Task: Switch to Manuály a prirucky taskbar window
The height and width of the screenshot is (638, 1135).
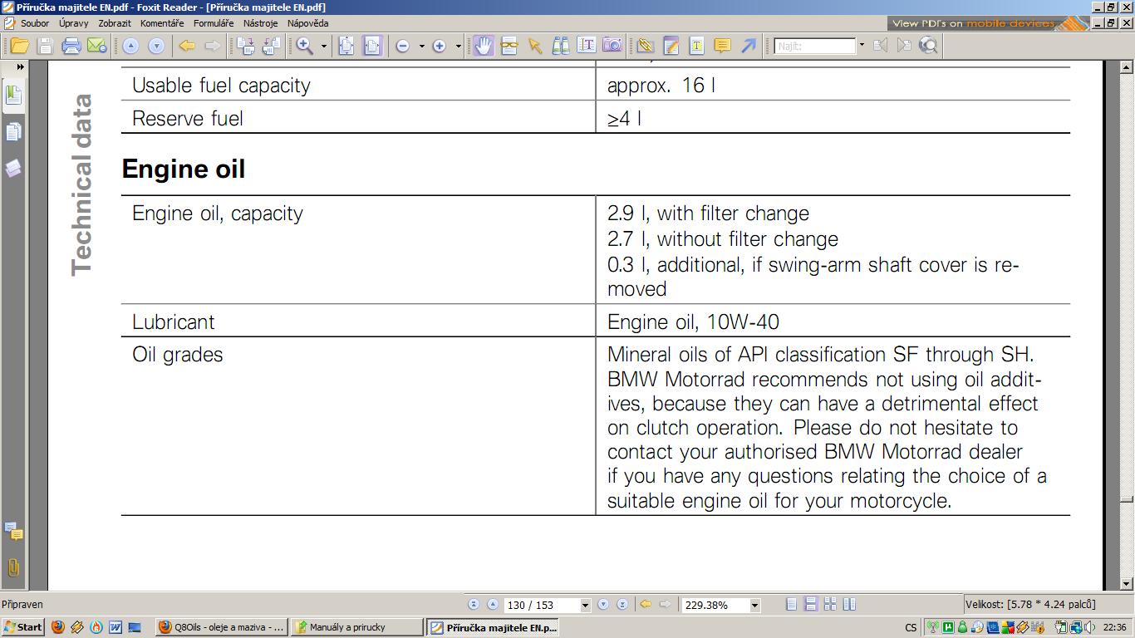Action: (x=356, y=627)
